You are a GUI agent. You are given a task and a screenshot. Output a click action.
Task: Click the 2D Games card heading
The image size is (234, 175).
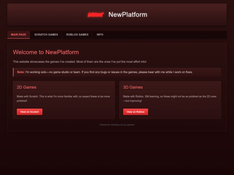coord(26,87)
